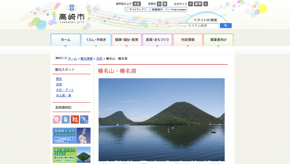Image resolution: width=290 pixels, height=164 pixels.
Task: Click the Lake Haruna mountain photo
Action: [x=162, y=120]
